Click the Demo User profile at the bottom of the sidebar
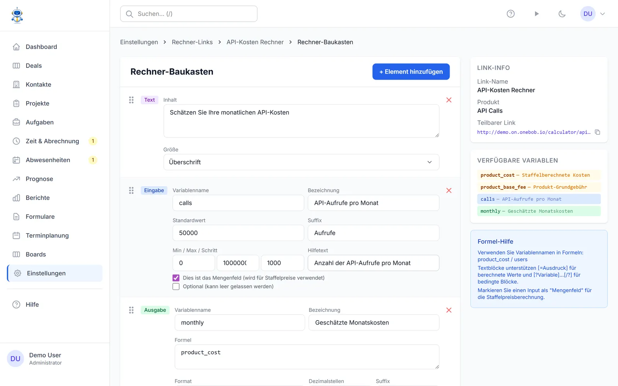Image resolution: width=618 pixels, height=386 pixels. tap(54, 359)
